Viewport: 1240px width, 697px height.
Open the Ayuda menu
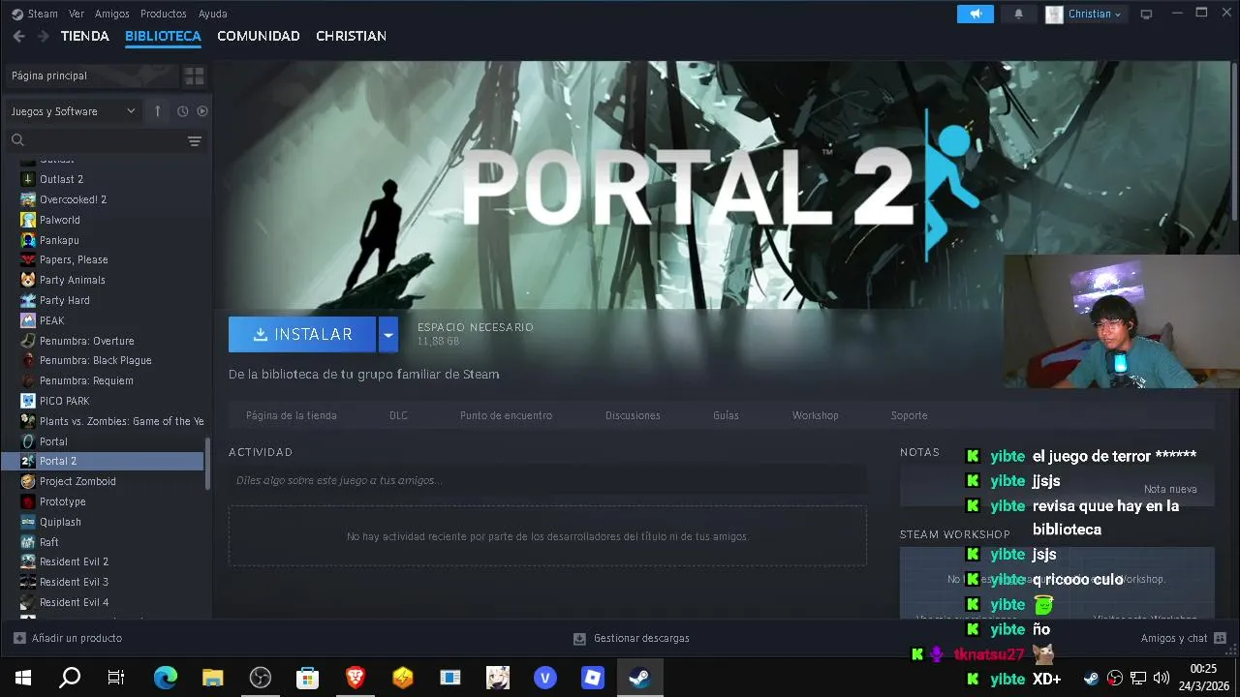212,14
